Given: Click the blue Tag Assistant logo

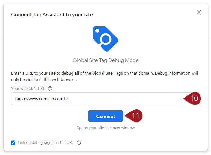Looking at the screenshot, I should [x=106, y=39].
